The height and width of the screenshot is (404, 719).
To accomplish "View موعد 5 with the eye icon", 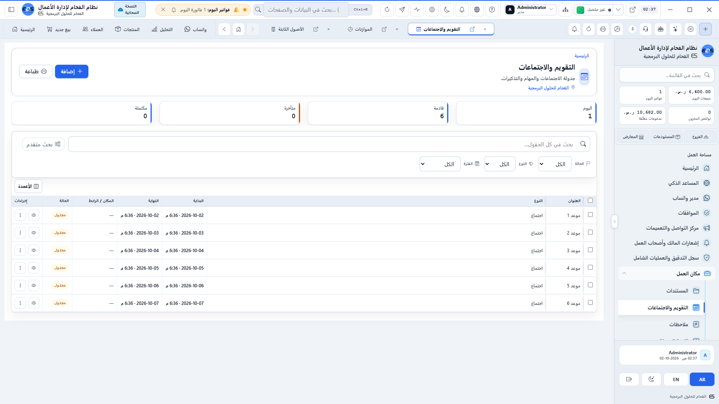I will click(34, 285).
